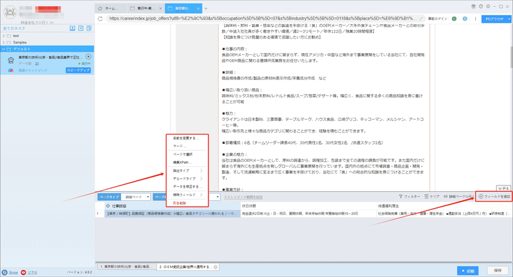Click the robot icon of the running task
Screen dimensions: 513x277
coord(11,60)
